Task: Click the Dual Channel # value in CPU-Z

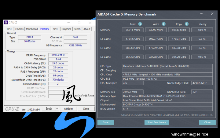Action: (x=75, y=37)
